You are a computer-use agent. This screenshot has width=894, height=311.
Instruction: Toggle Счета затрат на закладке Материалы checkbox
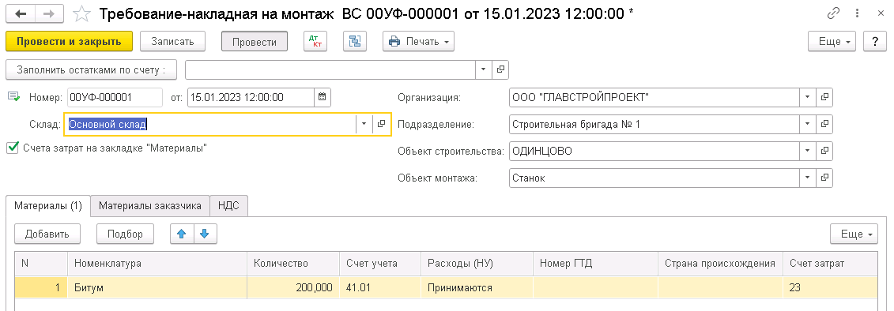click(12, 148)
